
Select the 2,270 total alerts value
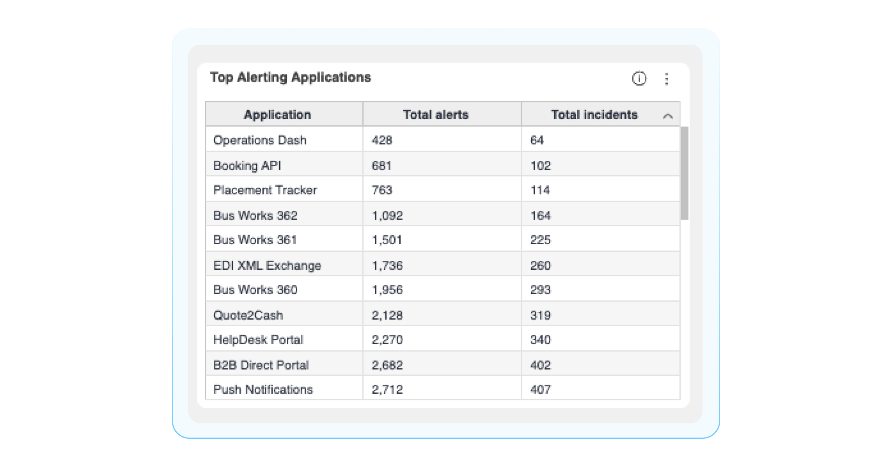(x=387, y=340)
